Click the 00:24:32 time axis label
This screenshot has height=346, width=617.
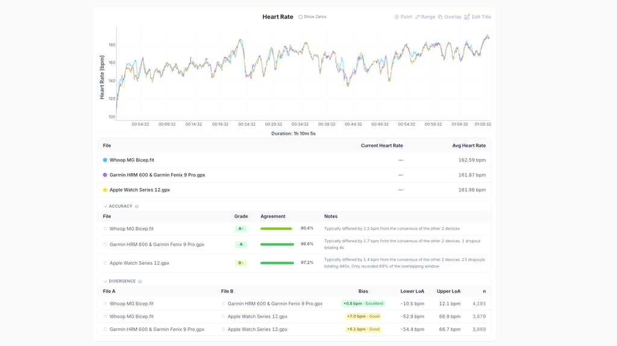(246, 124)
